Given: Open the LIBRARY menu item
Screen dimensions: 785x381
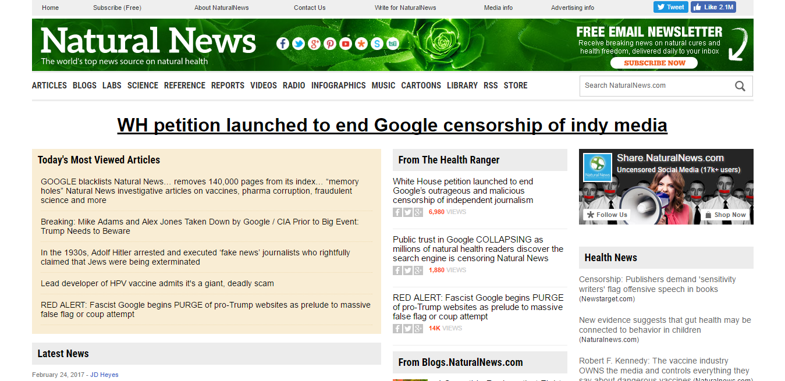Looking at the screenshot, I should 462,86.
